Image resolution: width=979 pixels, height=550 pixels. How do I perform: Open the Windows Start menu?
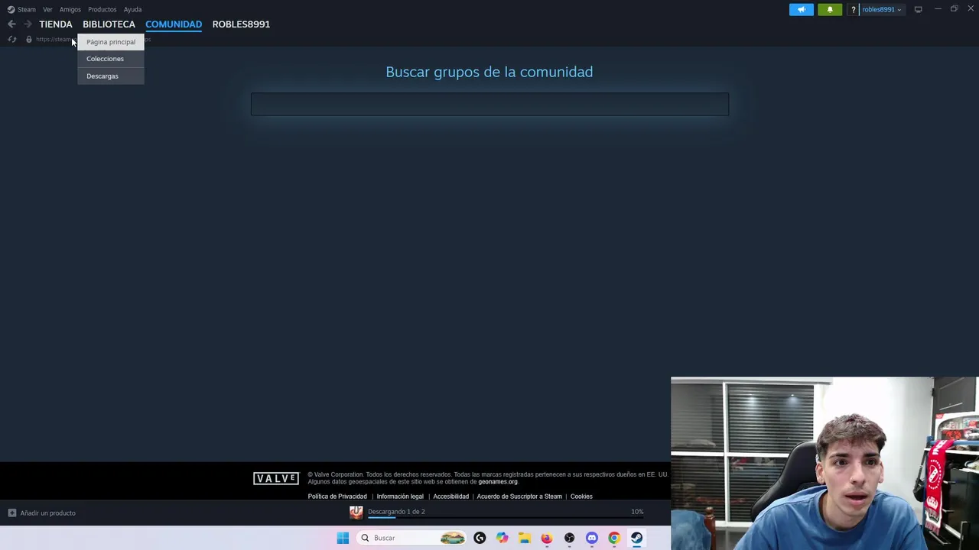tap(343, 538)
